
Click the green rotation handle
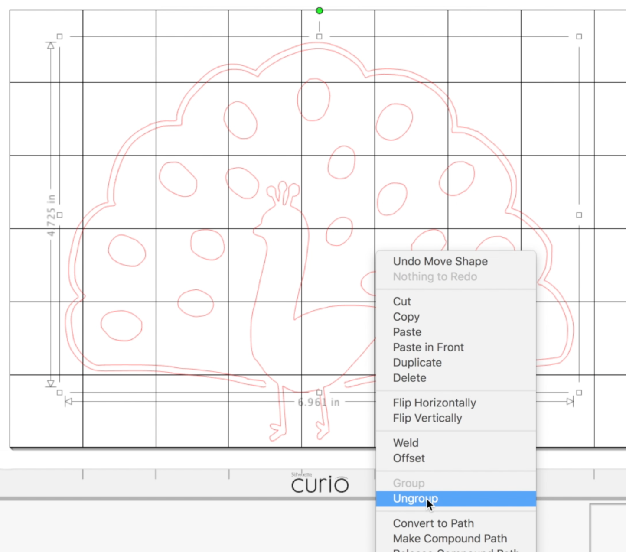(319, 10)
